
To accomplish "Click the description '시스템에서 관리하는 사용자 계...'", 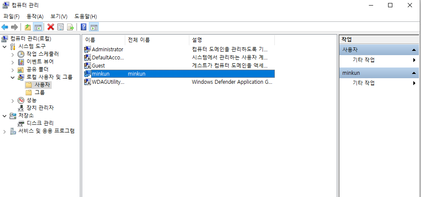I will [230, 57].
